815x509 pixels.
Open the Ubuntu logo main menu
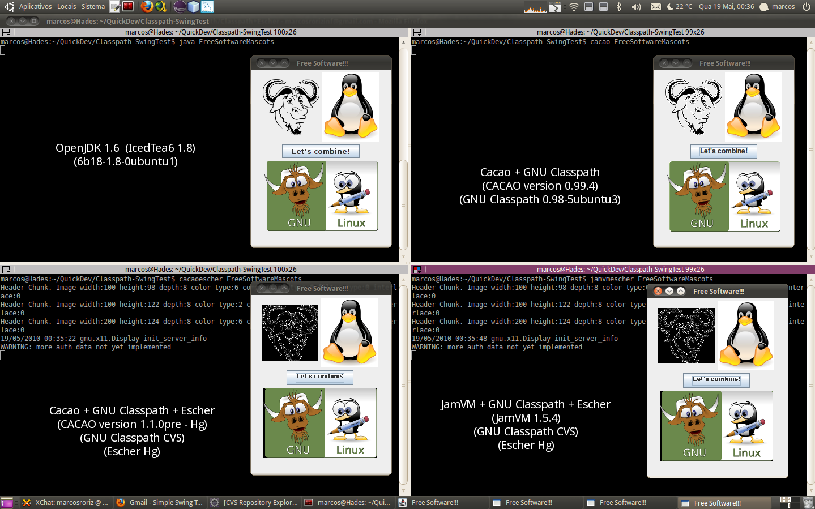point(9,7)
